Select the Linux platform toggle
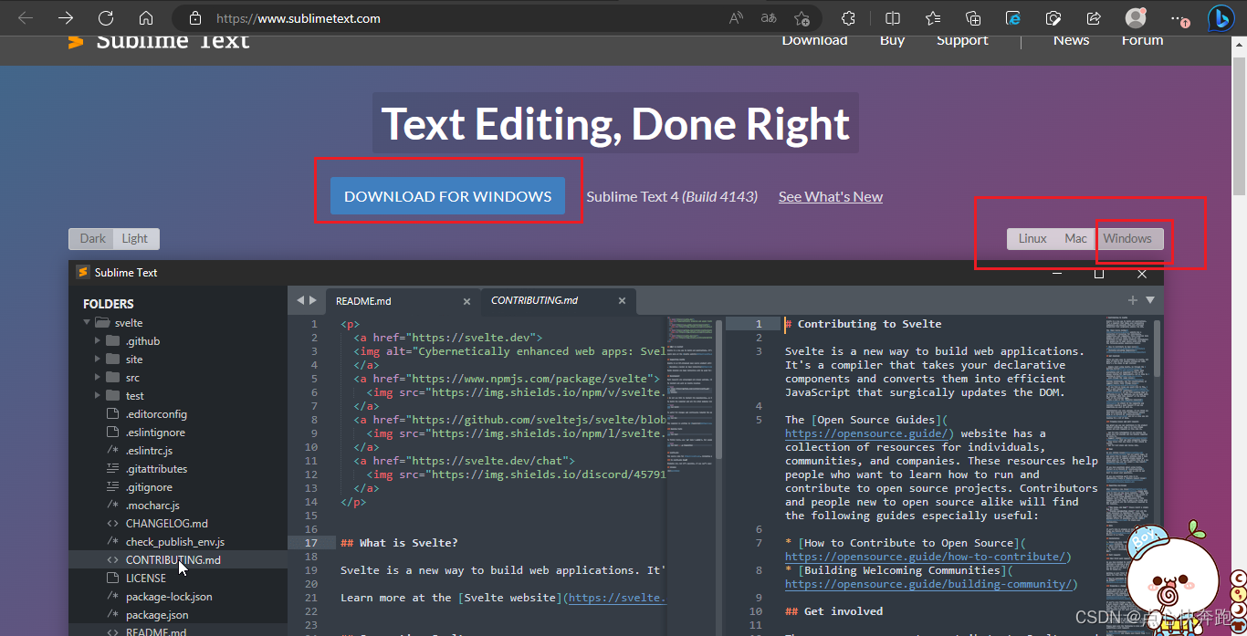This screenshot has height=636, width=1247. tap(1032, 238)
